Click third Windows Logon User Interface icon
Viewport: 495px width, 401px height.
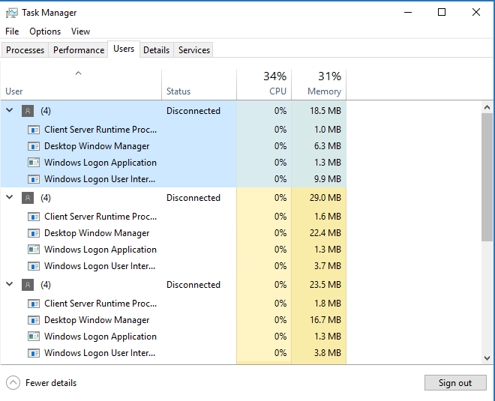[x=34, y=353]
